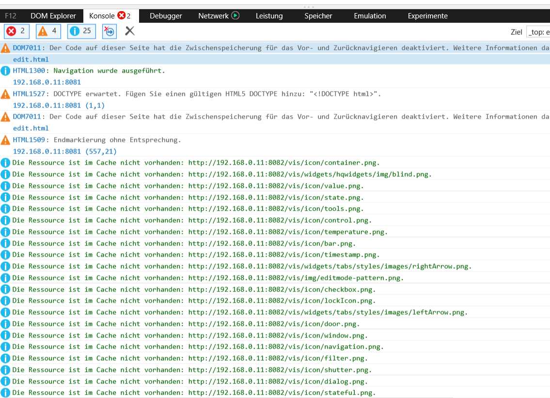This screenshot has width=550, height=398.
Task: Toggle the info messages filter showing 25
Action: pyautogui.click(x=80, y=31)
